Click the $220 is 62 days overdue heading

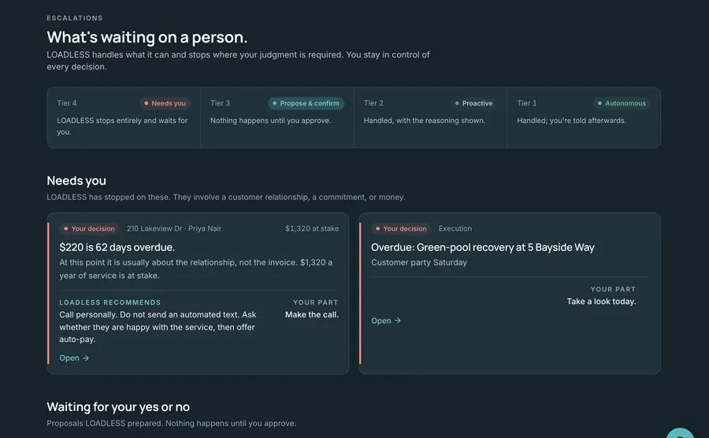click(117, 247)
